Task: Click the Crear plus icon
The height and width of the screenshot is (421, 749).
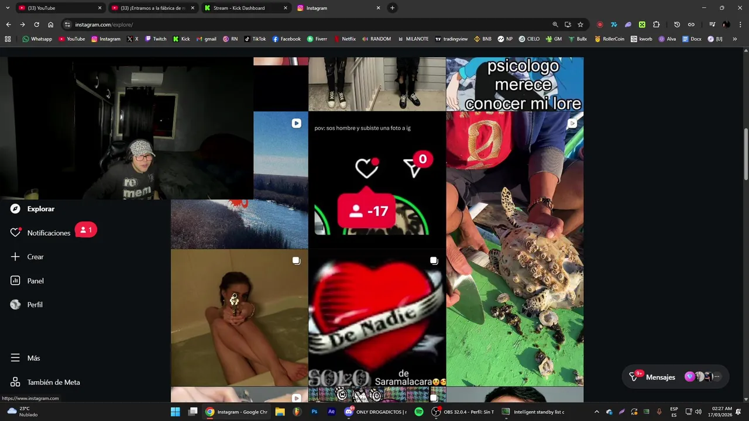Action: pyautogui.click(x=15, y=257)
